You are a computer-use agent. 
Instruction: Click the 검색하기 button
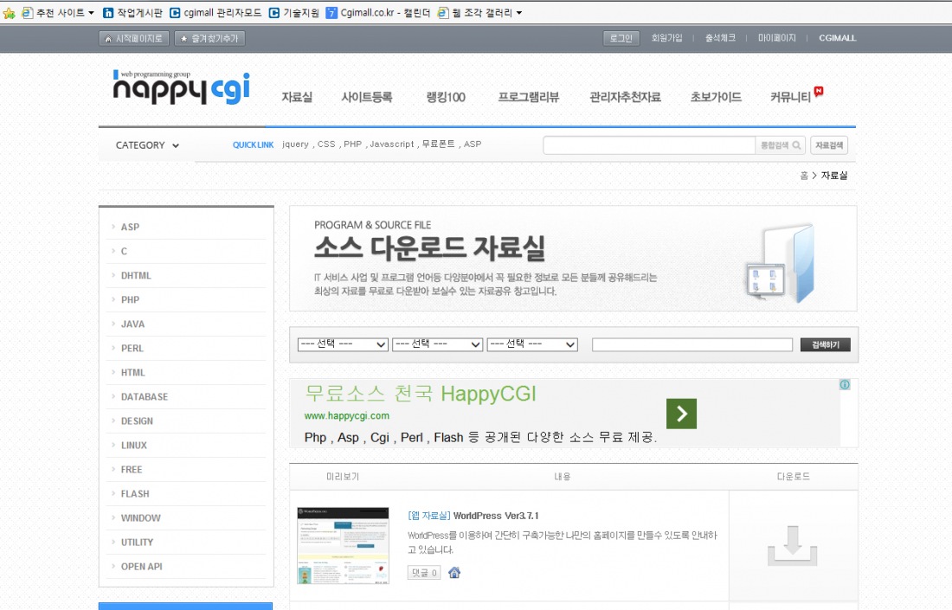pos(825,344)
